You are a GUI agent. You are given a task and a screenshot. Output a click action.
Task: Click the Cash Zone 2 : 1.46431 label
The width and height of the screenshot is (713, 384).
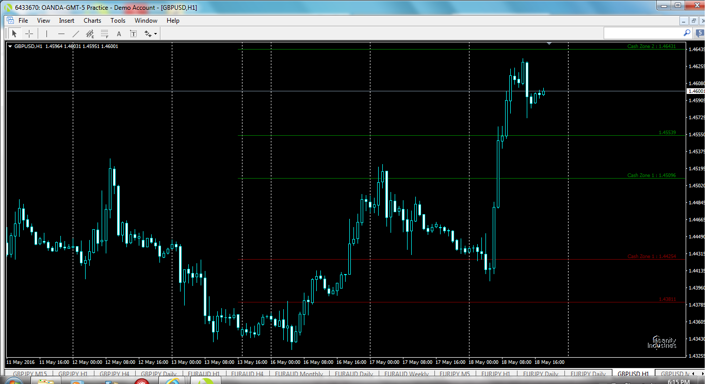tap(651, 46)
